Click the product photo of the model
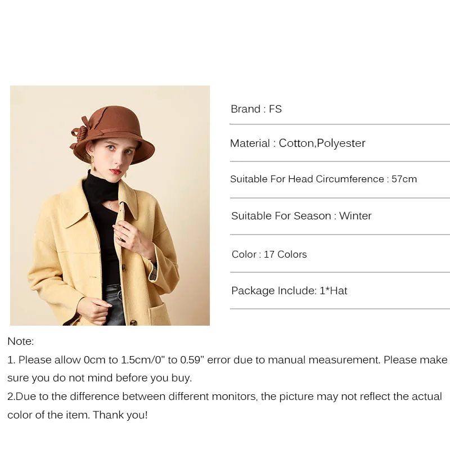 (110, 205)
